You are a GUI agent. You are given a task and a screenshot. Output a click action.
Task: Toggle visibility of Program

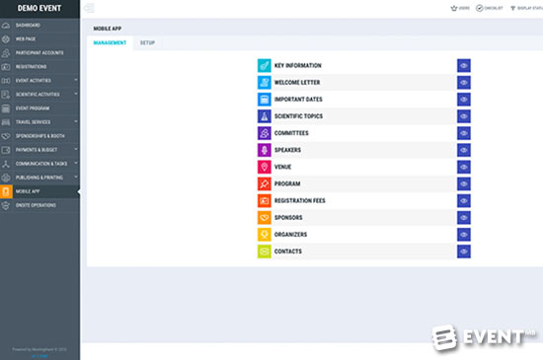464,183
